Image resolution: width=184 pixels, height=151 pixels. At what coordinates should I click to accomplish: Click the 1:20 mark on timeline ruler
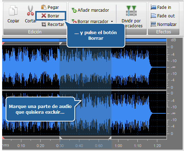pos(157,146)
